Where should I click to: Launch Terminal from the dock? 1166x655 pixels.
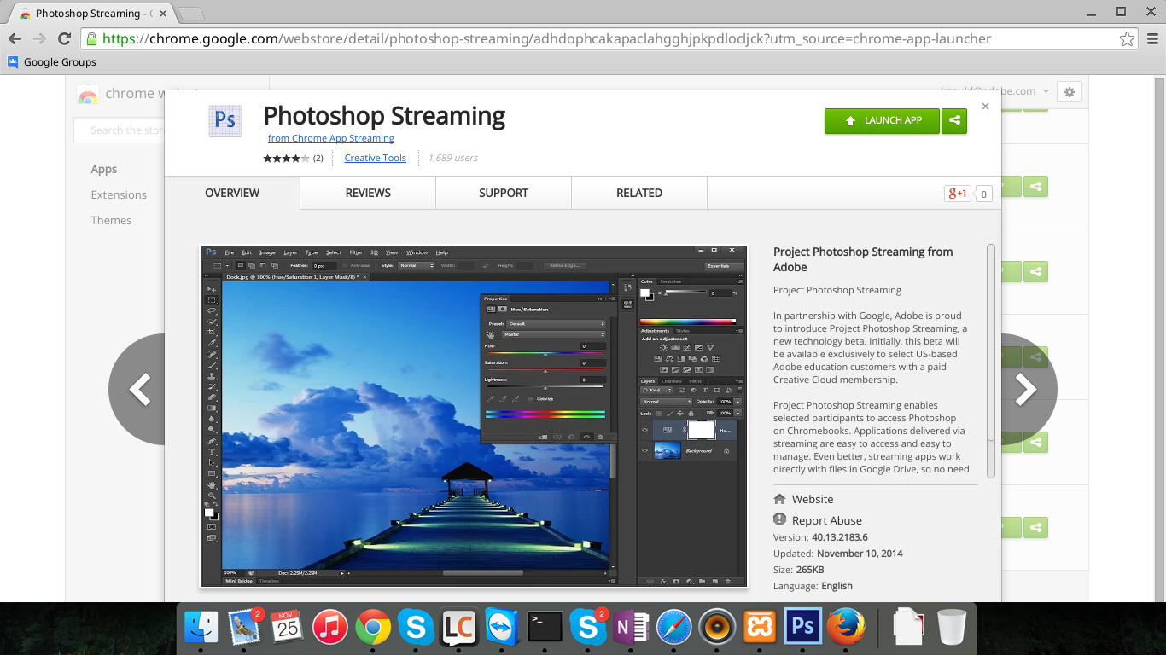[x=545, y=627]
